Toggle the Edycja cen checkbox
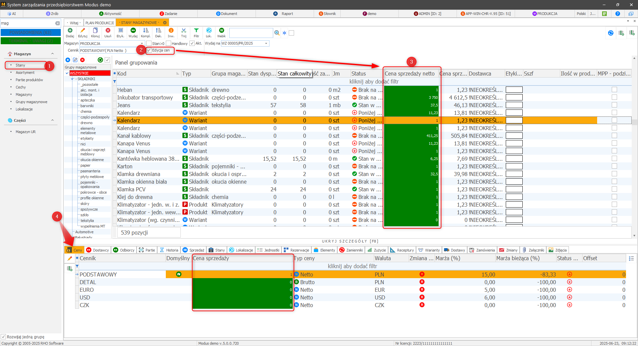Viewport: 638px width, 346px height. point(149,51)
